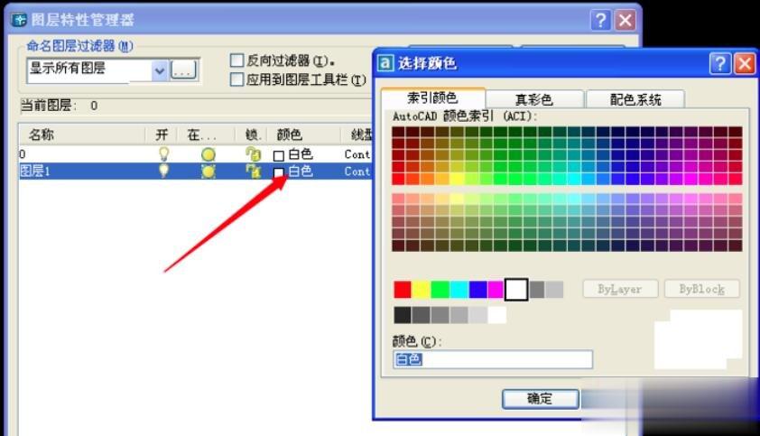Toggle the lock icon for 图层1
The width and height of the screenshot is (760, 436).
point(253,171)
